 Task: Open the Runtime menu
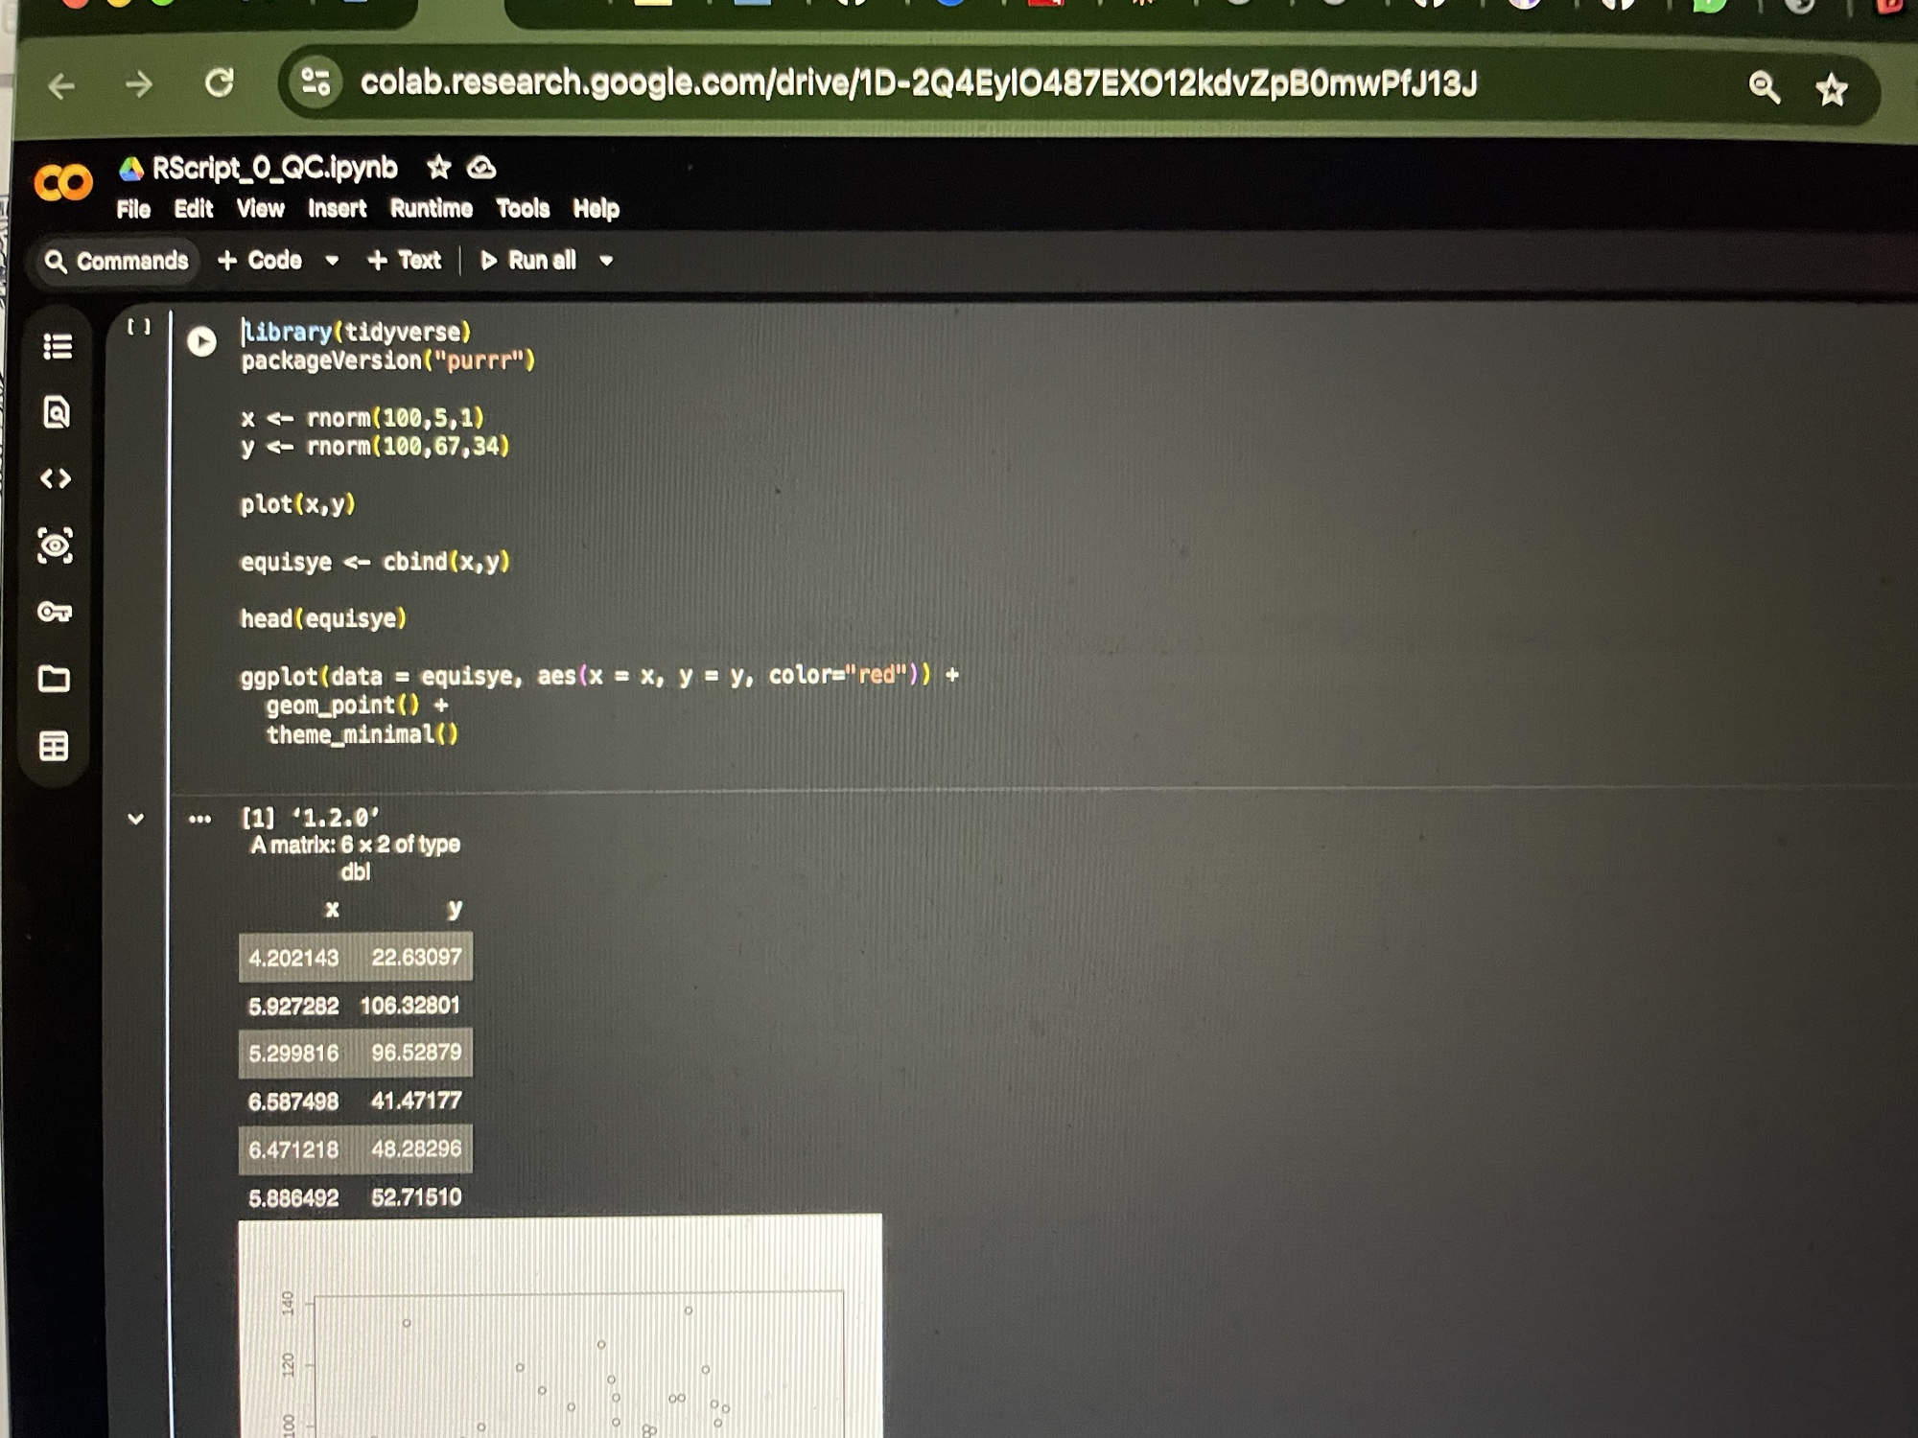tap(431, 209)
